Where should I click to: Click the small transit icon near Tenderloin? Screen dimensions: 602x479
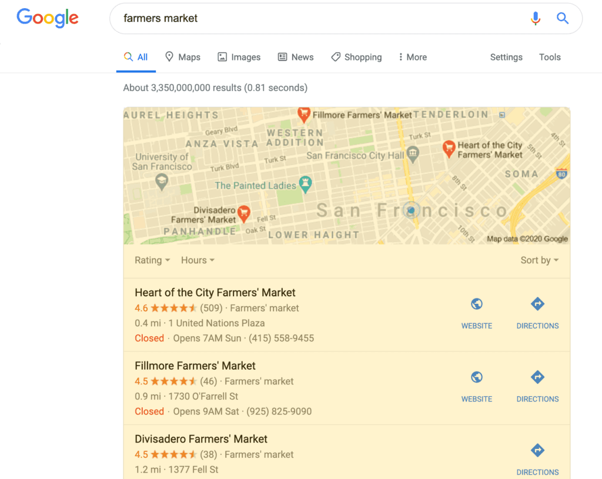(502, 115)
